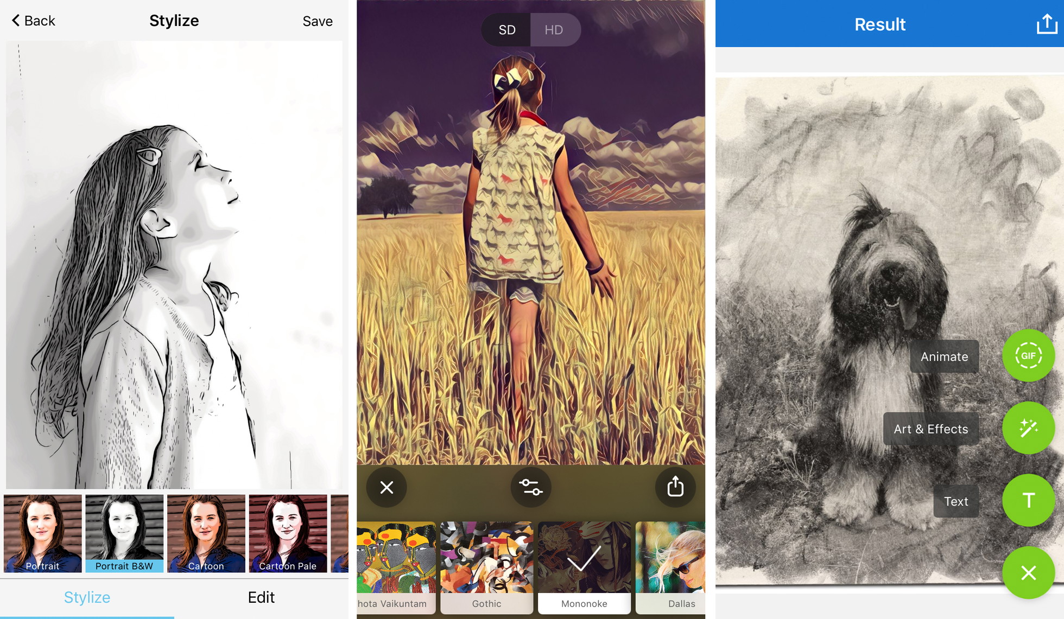Switch to Edit tab

pyautogui.click(x=260, y=597)
